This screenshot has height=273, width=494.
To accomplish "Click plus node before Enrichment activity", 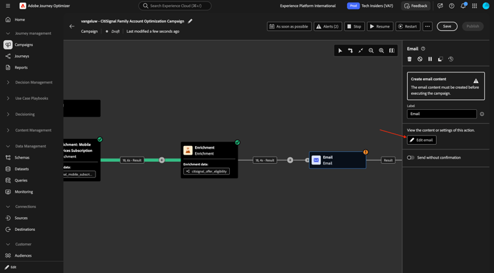I will tap(161, 160).
